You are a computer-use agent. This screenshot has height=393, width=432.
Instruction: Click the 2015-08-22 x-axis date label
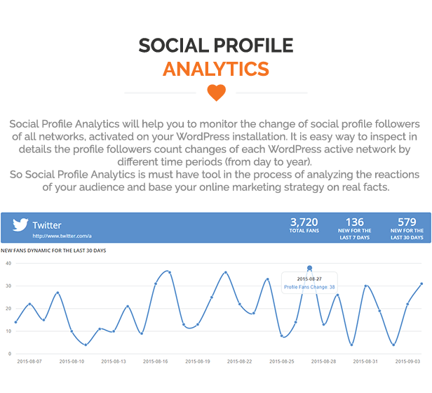pyautogui.click(x=239, y=361)
